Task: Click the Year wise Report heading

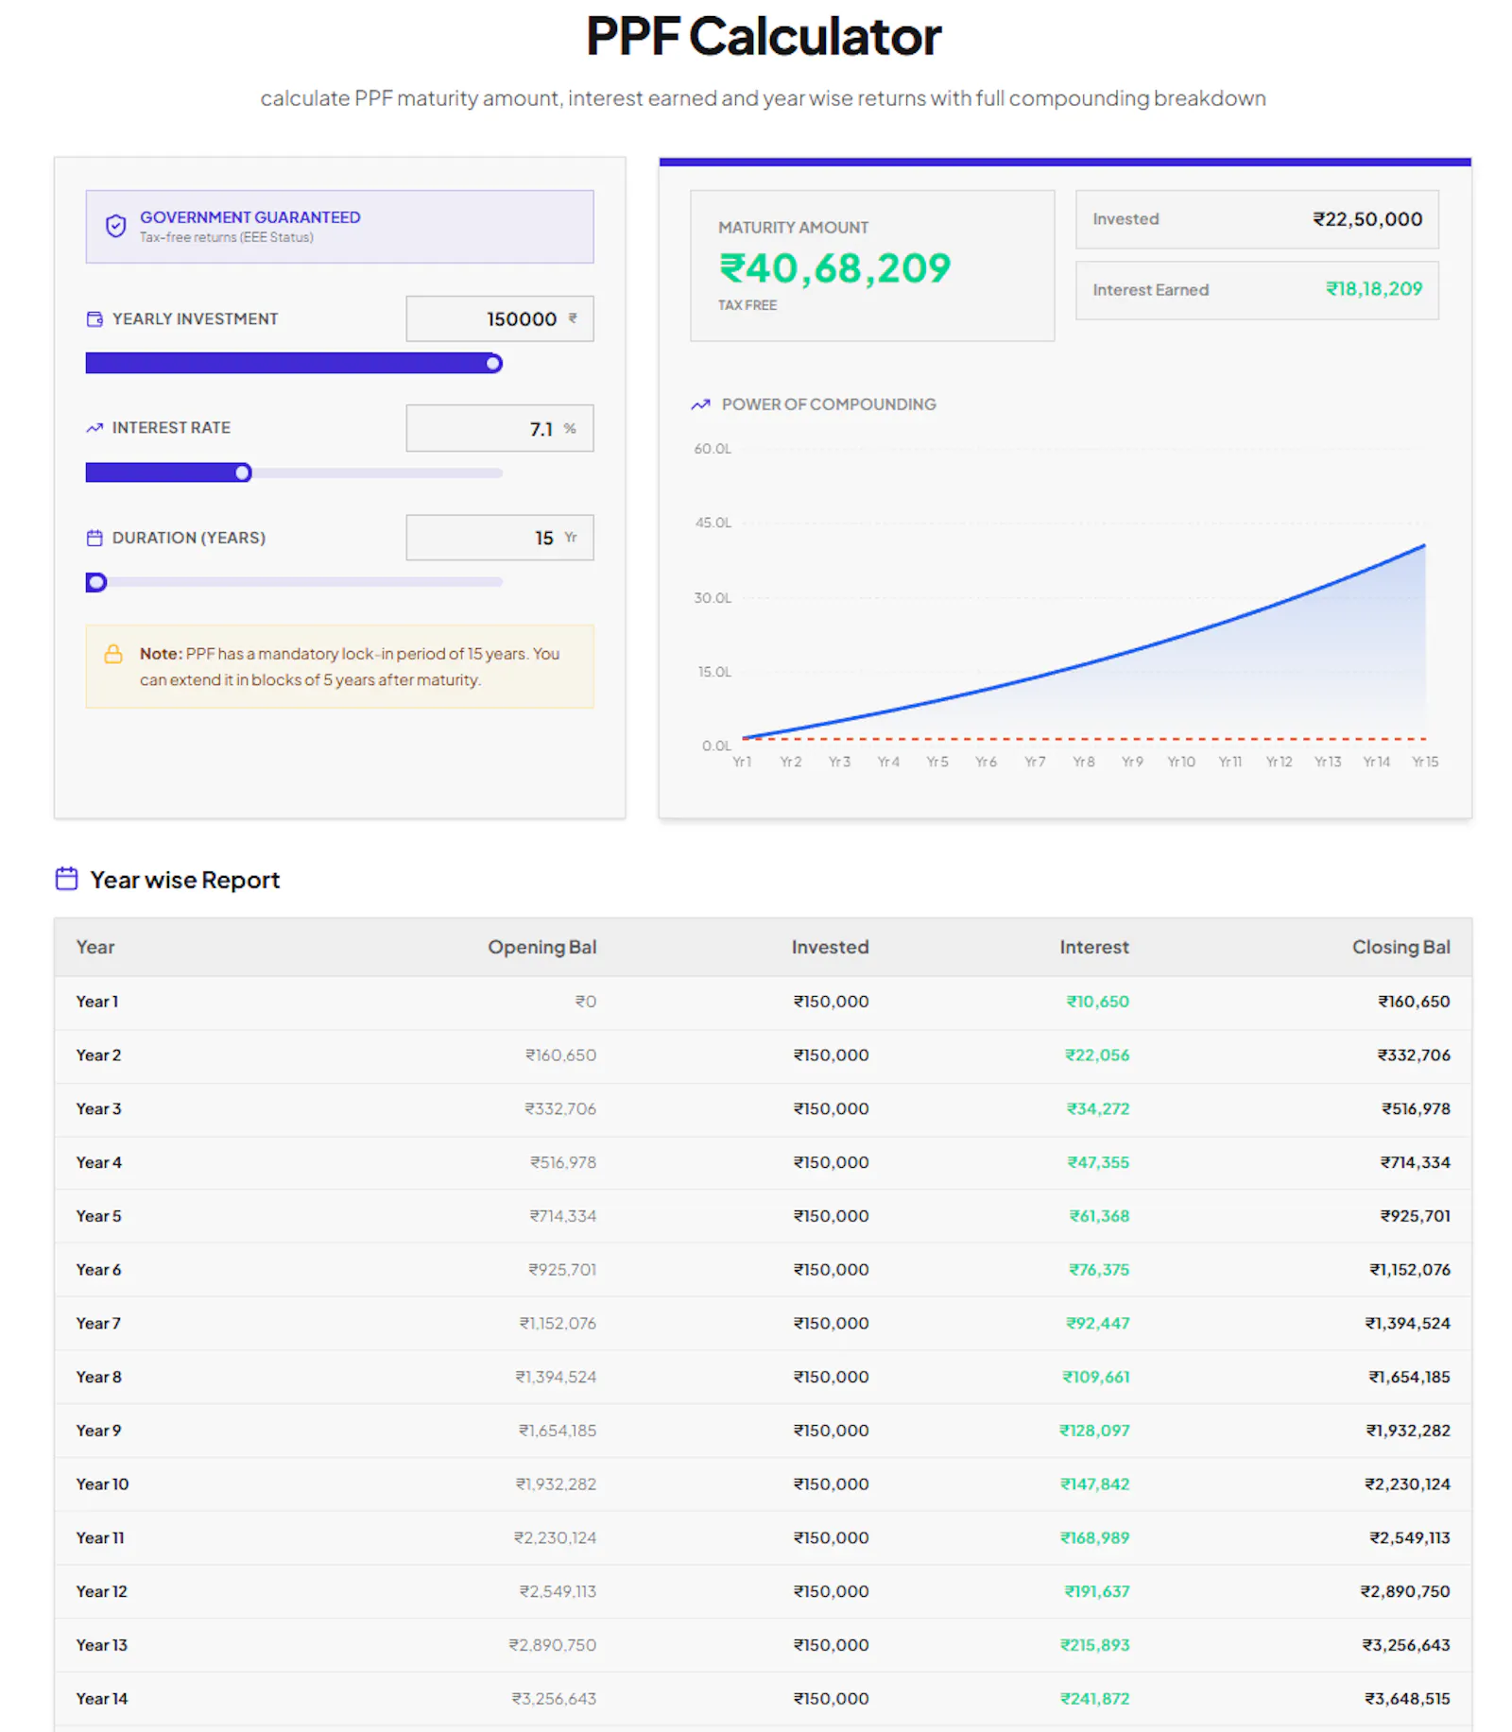Action: (x=185, y=880)
